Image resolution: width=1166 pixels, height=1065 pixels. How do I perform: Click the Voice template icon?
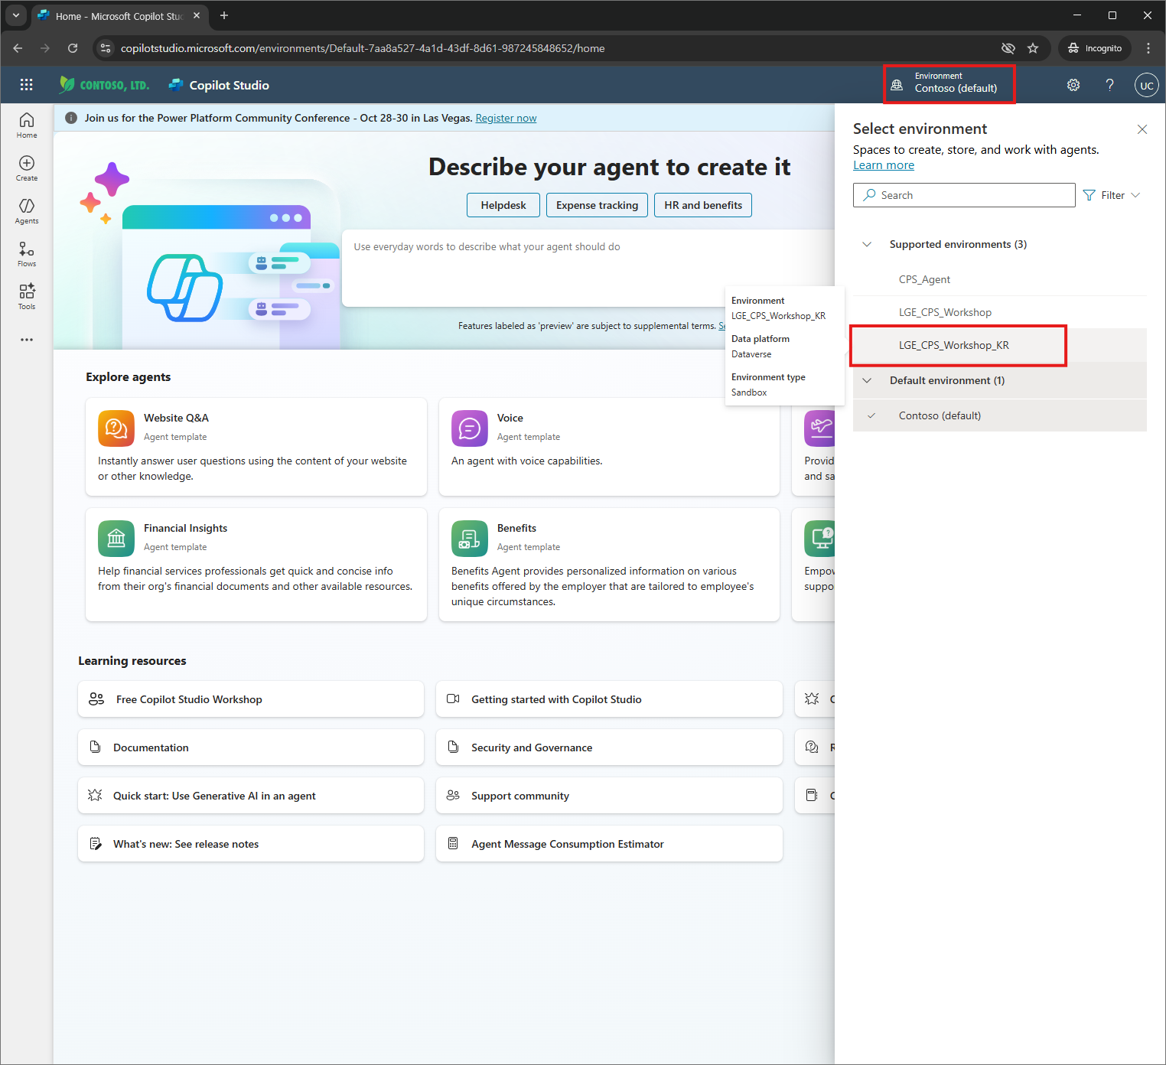pos(470,428)
